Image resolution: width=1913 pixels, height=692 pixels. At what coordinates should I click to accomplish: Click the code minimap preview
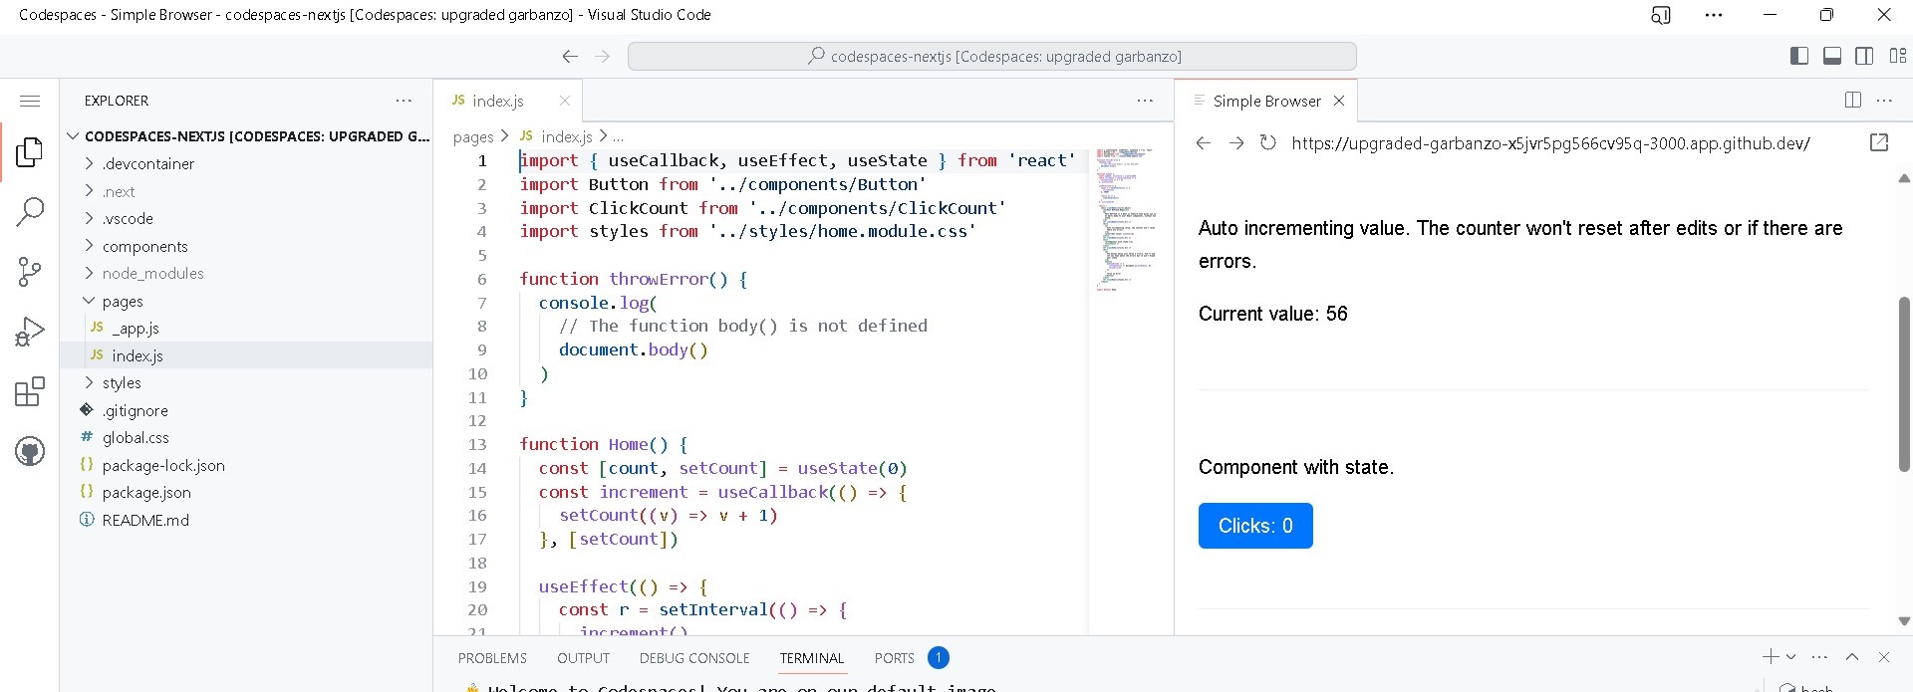coord(1126,219)
